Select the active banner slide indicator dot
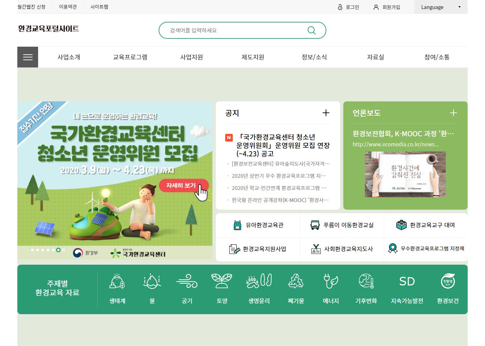Screen dimensions: 485x346 click(x=58, y=250)
